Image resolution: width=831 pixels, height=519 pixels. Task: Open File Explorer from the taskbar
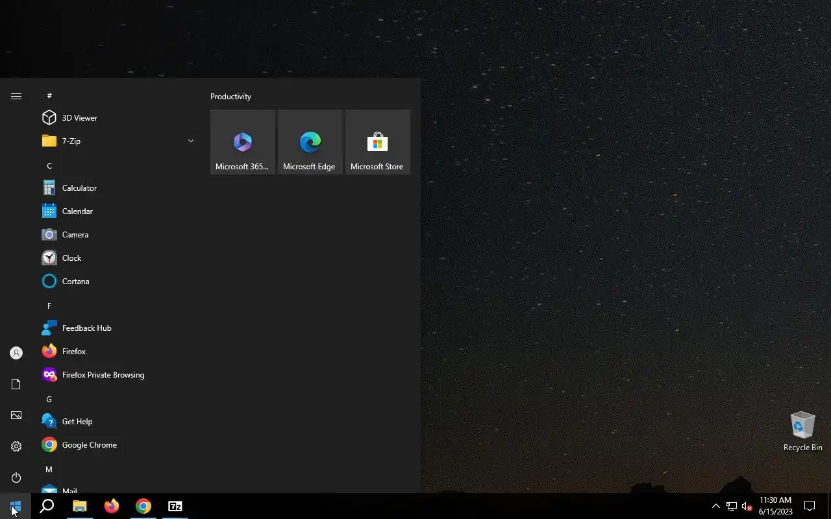pos(79,506)
